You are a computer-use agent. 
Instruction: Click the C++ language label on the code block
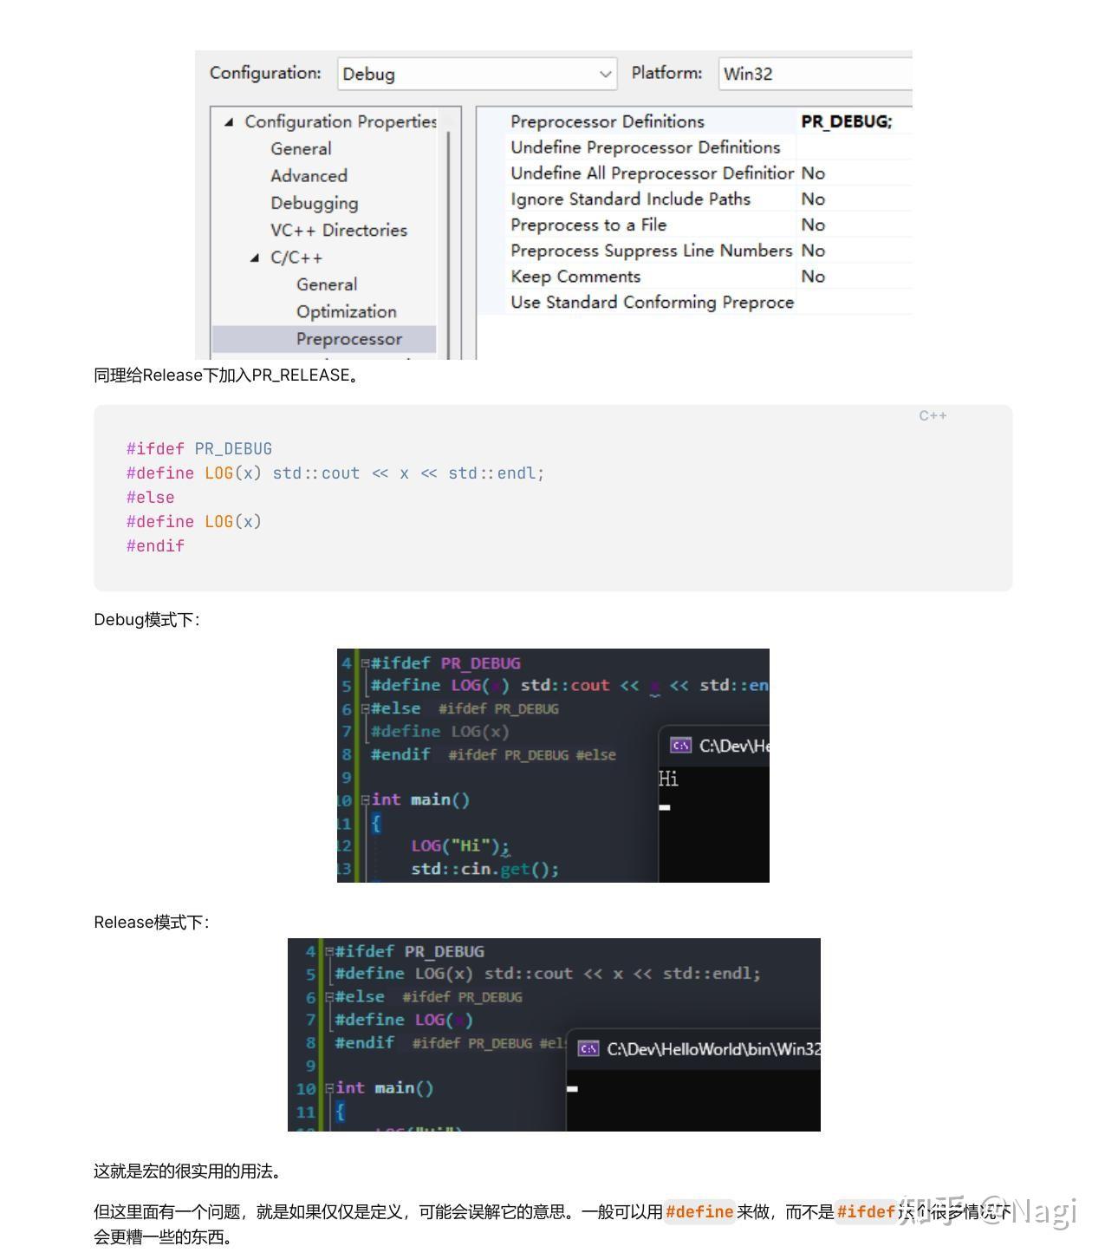click(931, 416)
